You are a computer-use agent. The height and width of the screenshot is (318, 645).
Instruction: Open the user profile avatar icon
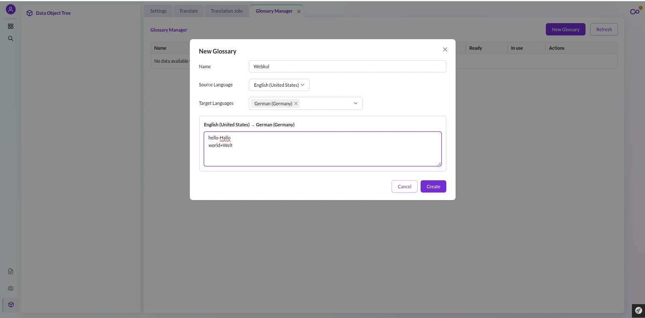click(x=11, y=9)
